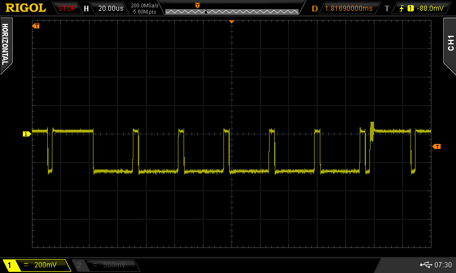Click the red STOP status indicator
The image size is (456, 273).
(67, 9)
